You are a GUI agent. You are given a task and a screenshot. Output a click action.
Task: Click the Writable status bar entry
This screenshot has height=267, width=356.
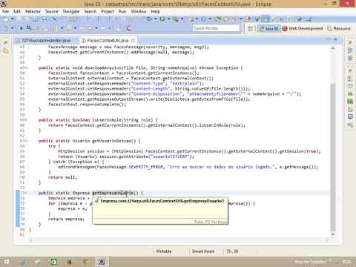164,251
